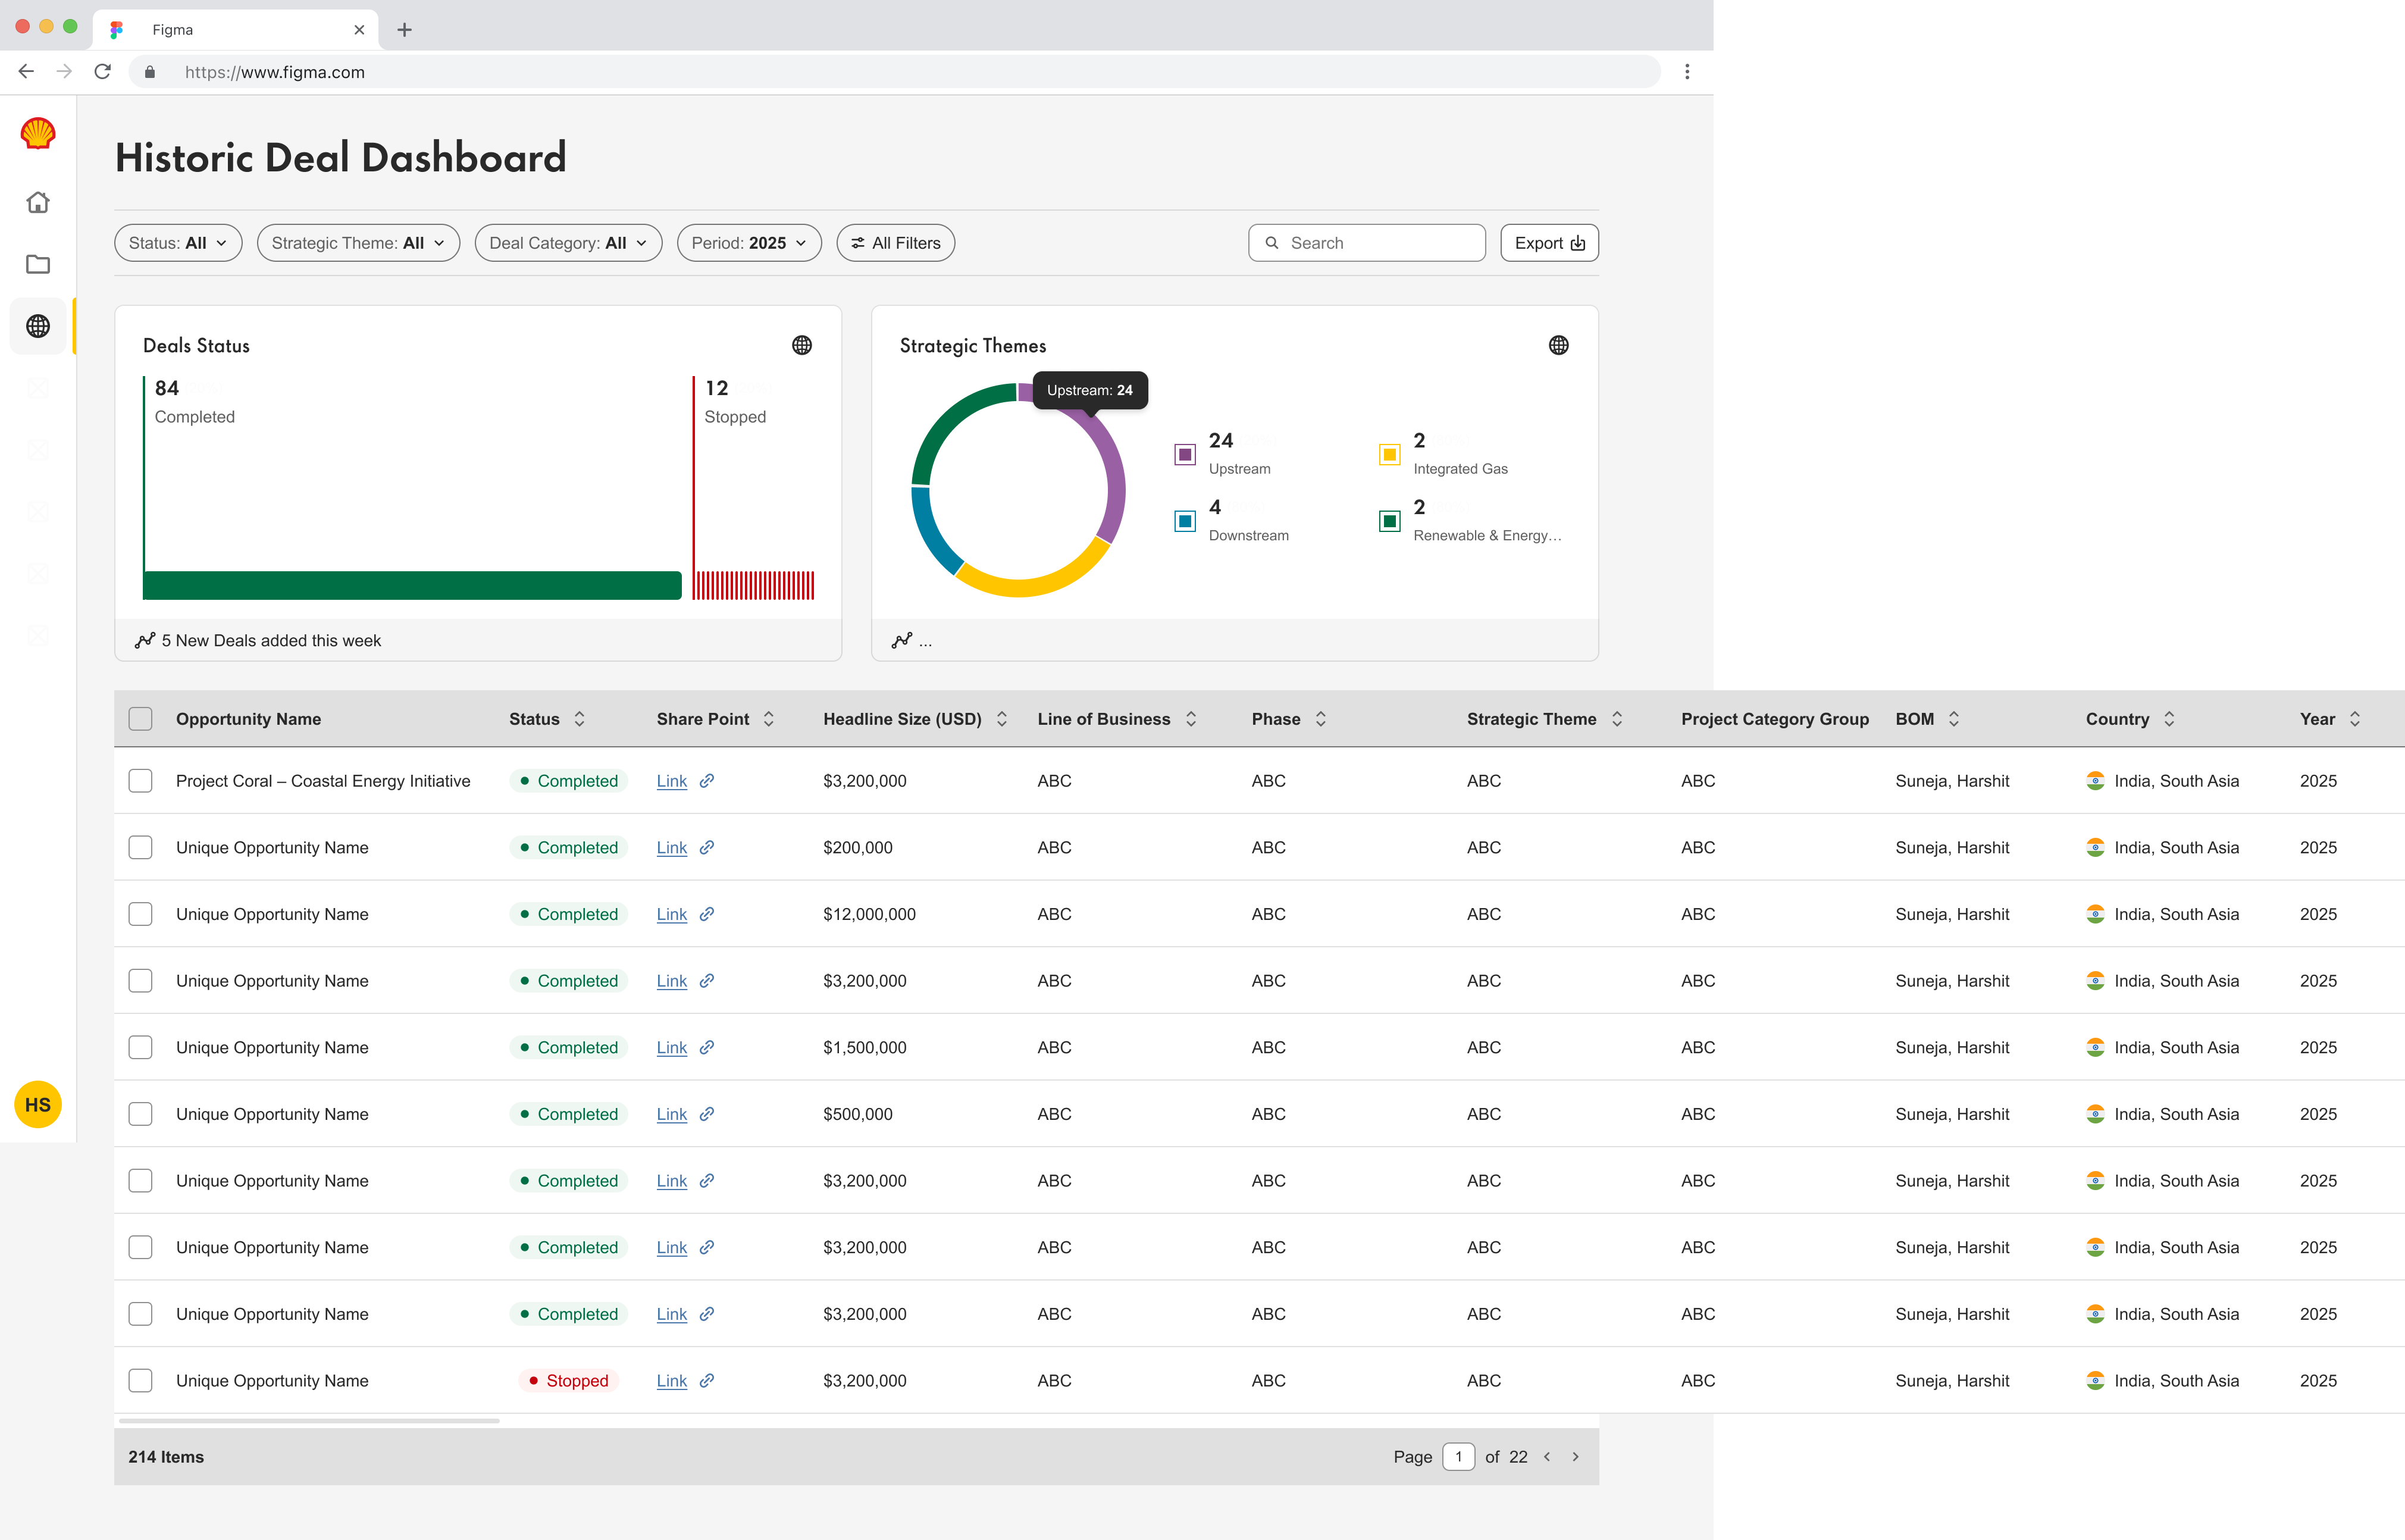
Task: Open Link text in $12,000,000 row
Action: [x=671, y=914]
